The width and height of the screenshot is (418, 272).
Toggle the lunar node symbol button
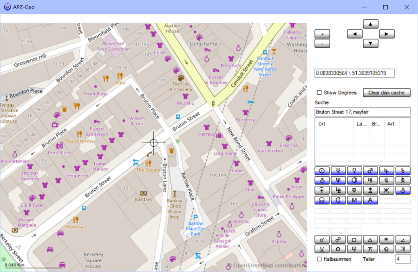[322, 200]
